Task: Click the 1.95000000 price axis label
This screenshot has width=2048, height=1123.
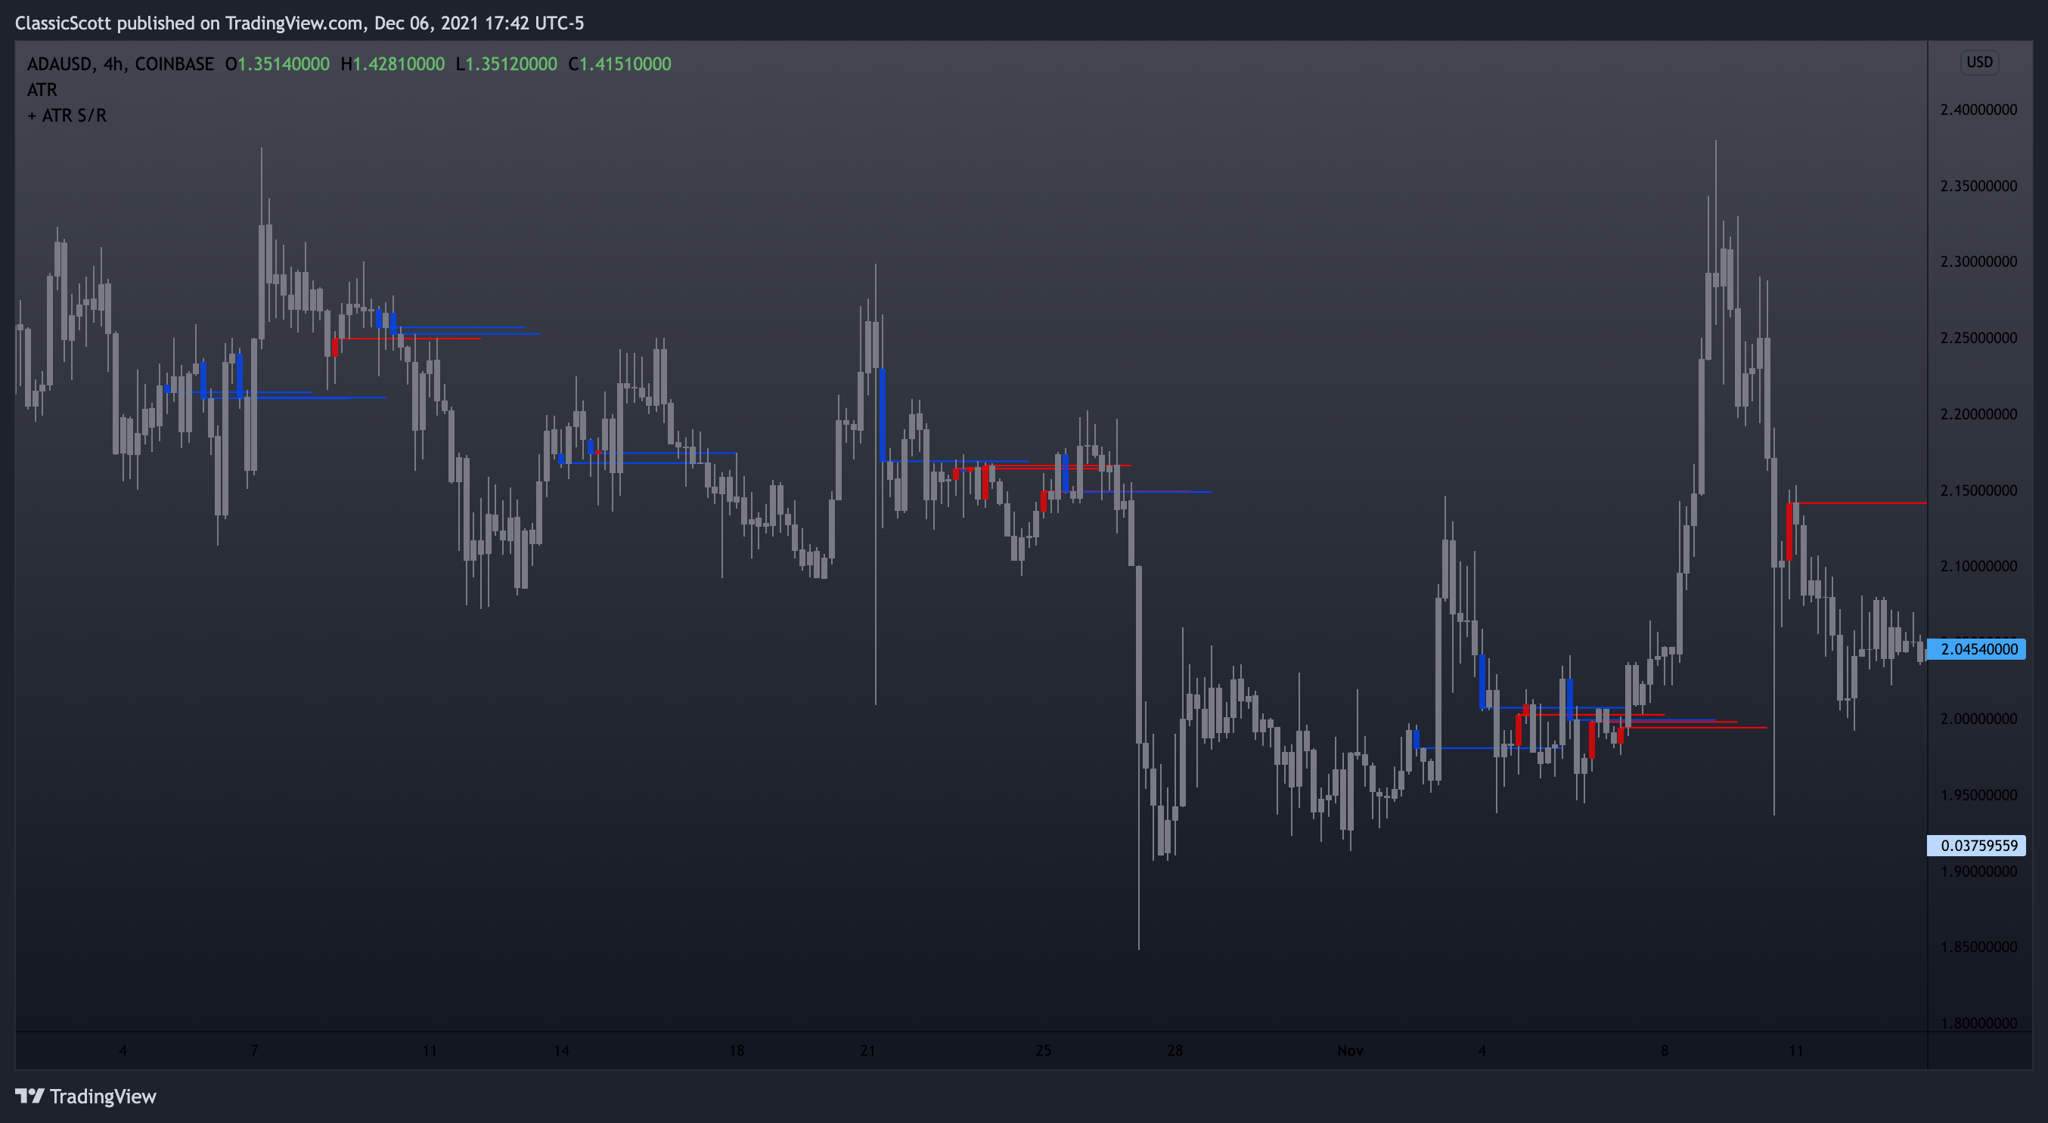Action: (1978, 795)
